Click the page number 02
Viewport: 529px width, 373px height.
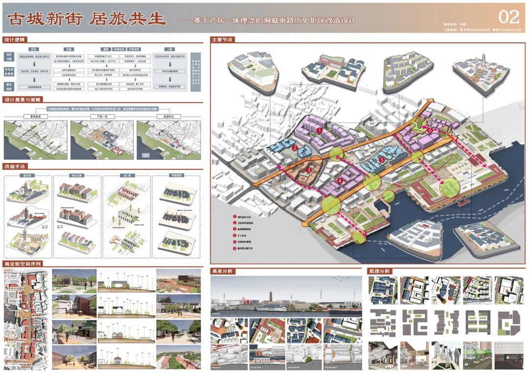point(508,17)
